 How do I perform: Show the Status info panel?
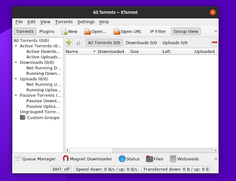point(129,159)
